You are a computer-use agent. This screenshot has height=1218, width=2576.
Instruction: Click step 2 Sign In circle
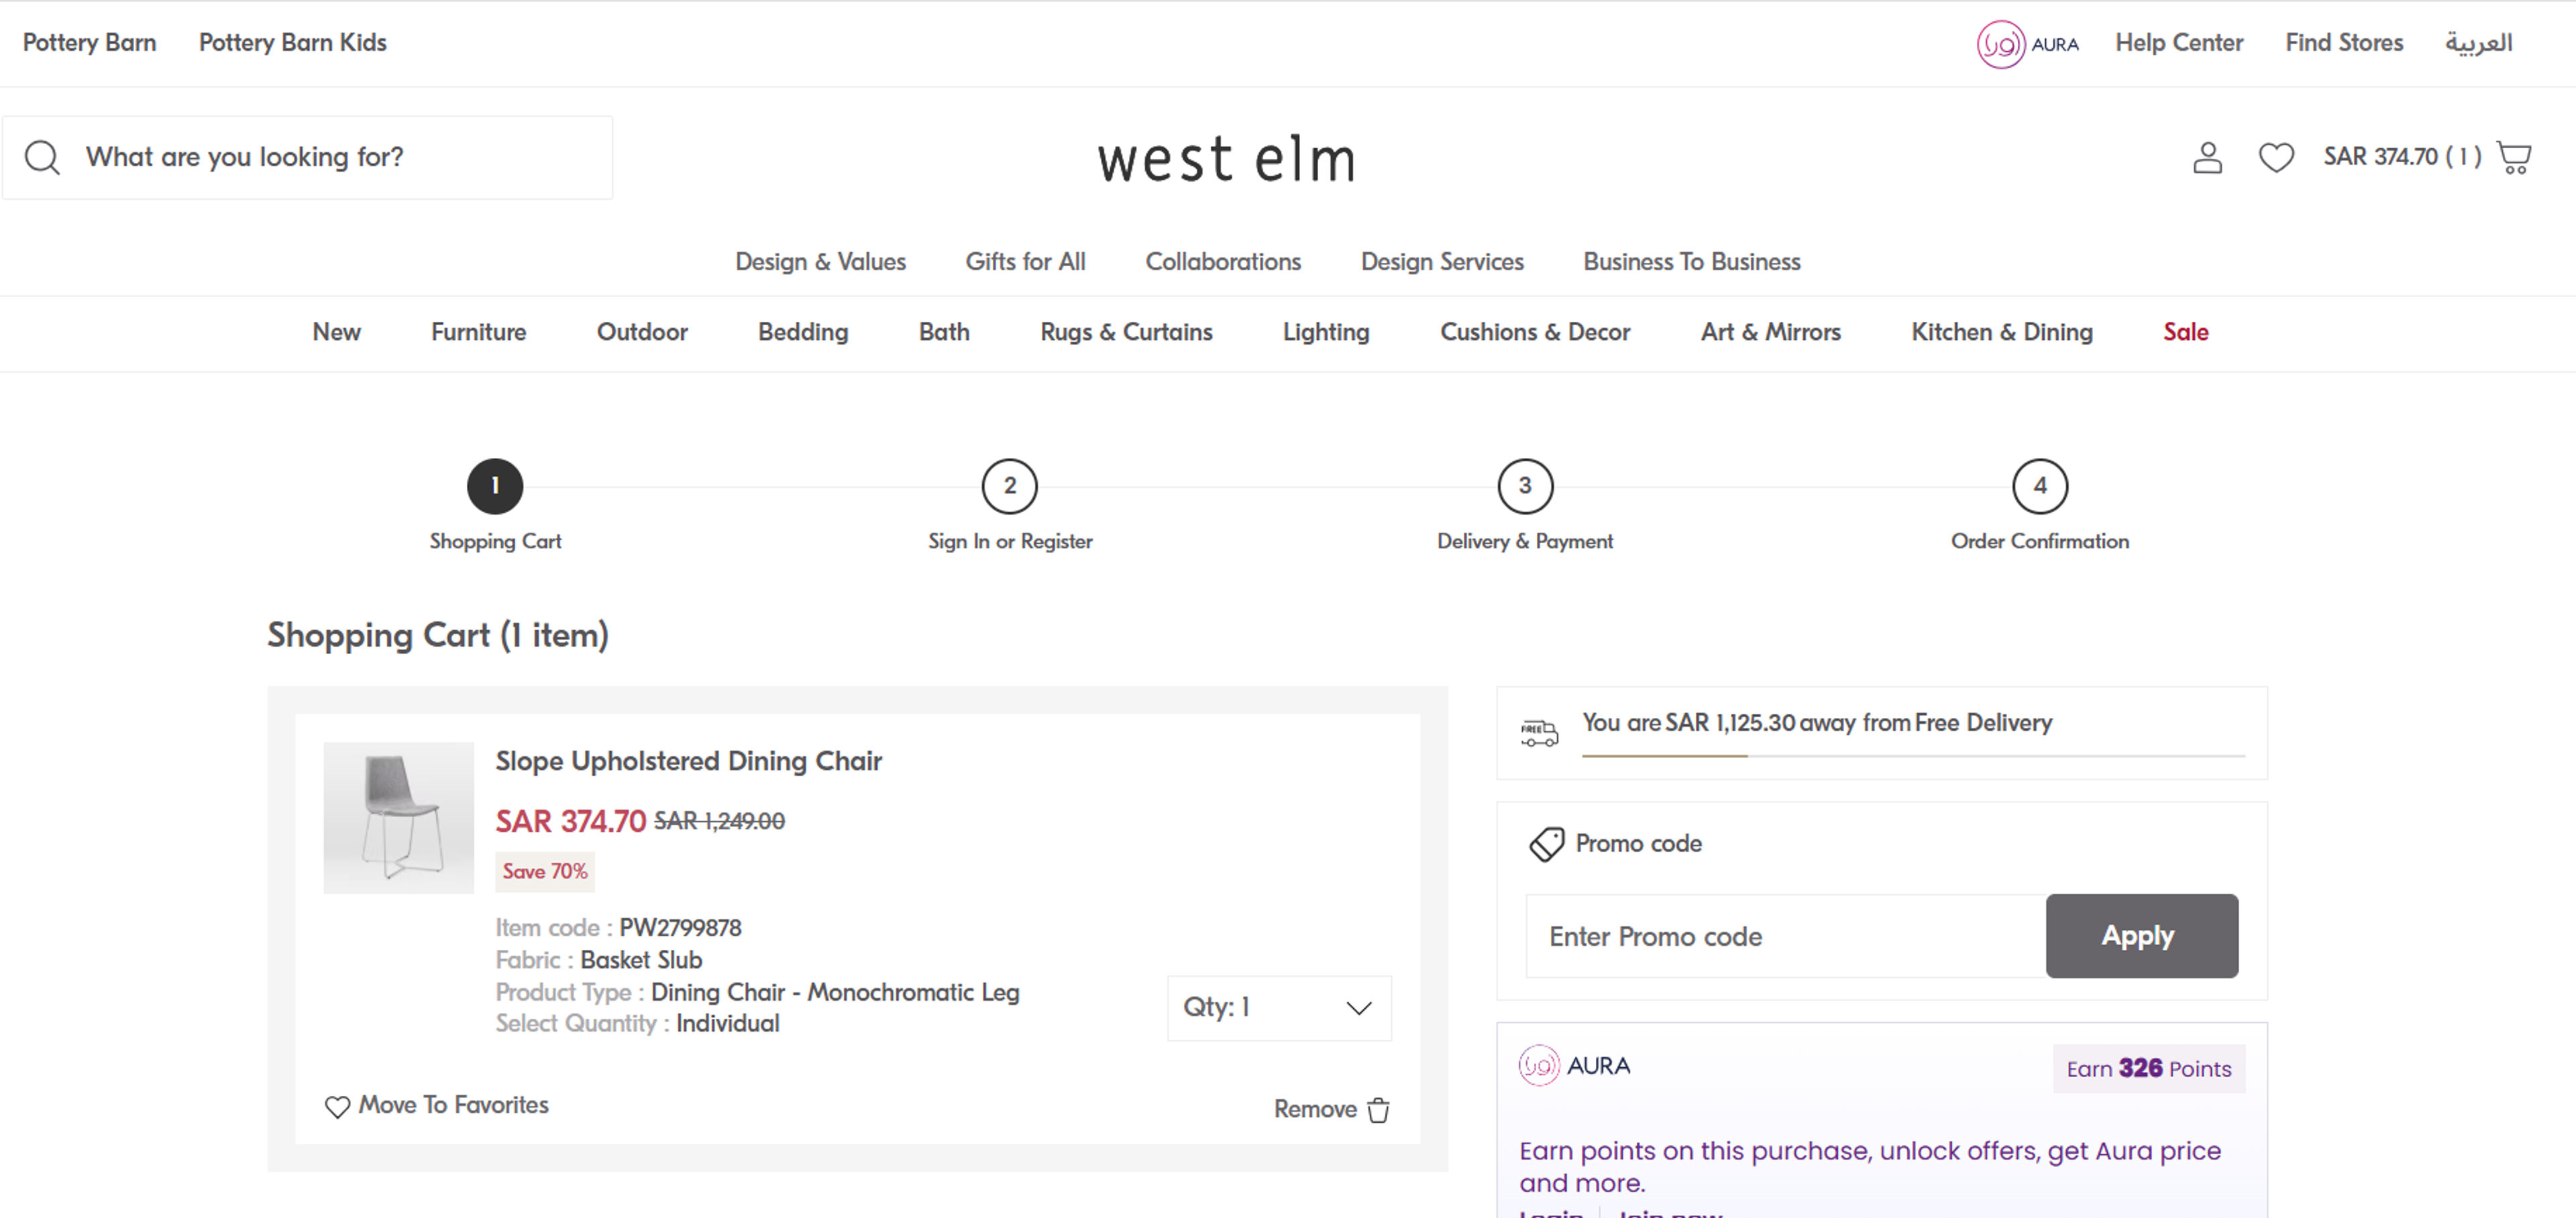(x=1010, y=485)
